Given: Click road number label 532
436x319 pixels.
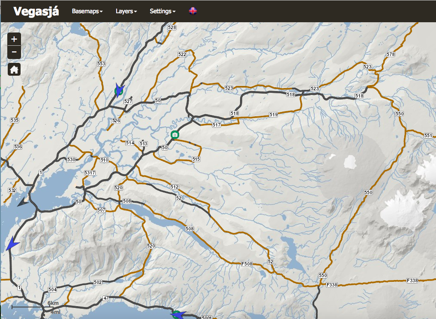Looking at the screenshot, I should pos(12,190).
